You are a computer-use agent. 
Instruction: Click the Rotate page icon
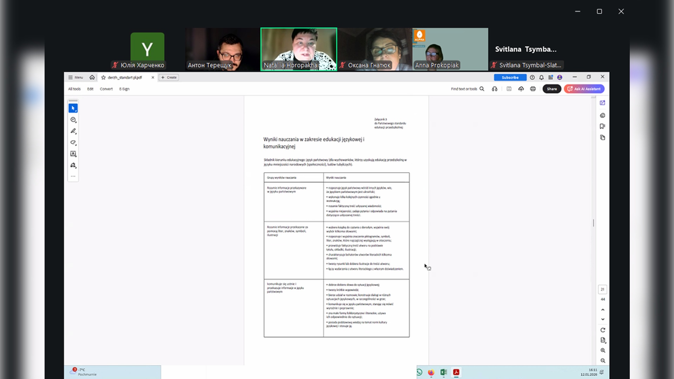pyautogui.click(x=603, y=330)
